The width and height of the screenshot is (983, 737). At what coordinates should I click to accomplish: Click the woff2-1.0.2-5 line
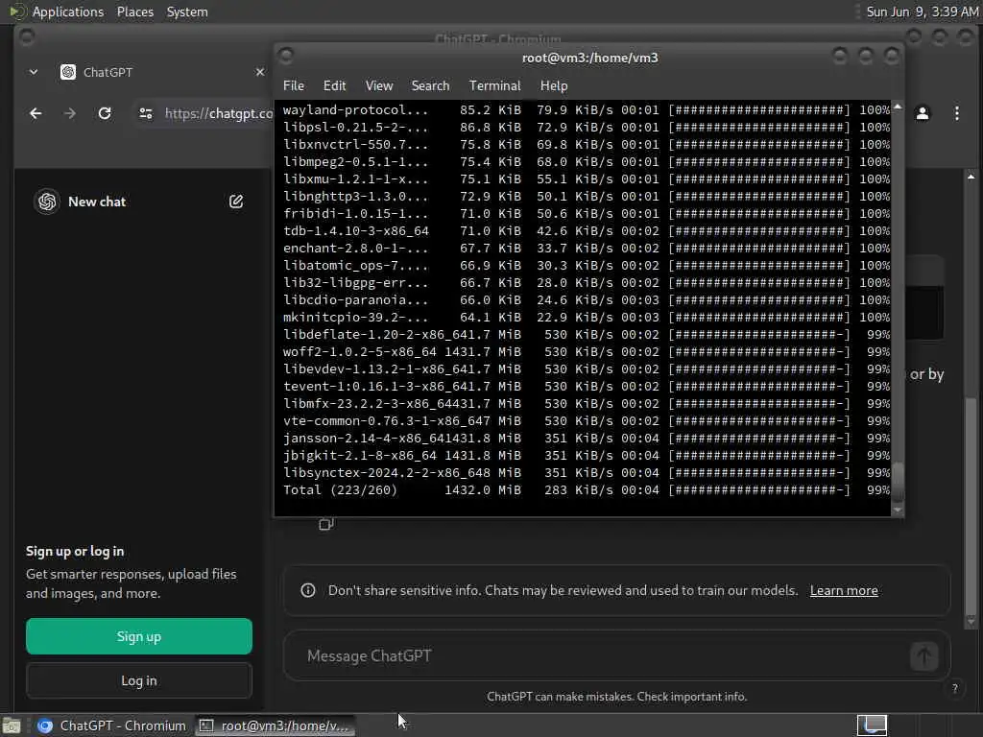click(x=587, y=351)
